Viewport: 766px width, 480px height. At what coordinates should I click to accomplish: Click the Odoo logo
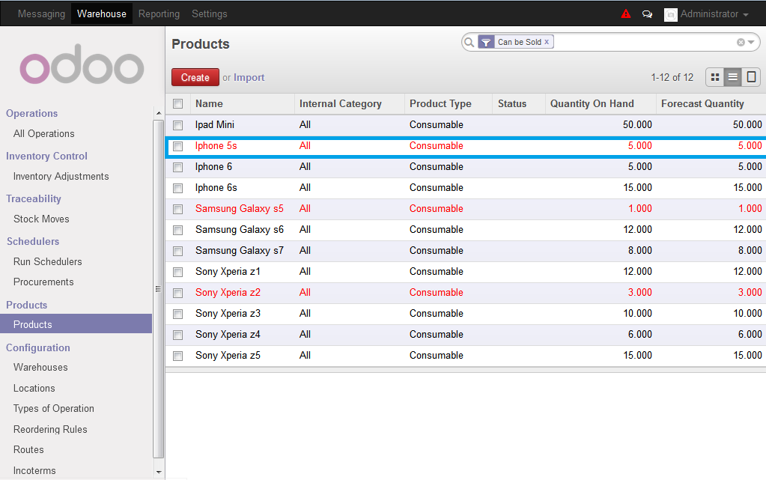click(x=82, y=64)
